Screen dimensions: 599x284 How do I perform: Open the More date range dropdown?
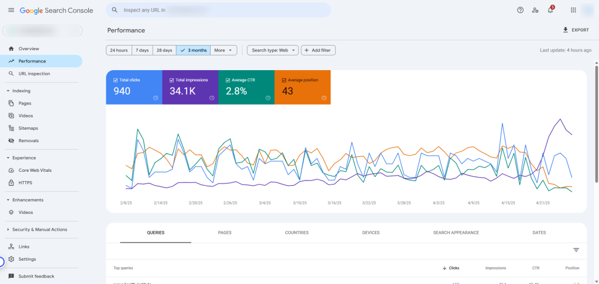coord(224,50)
